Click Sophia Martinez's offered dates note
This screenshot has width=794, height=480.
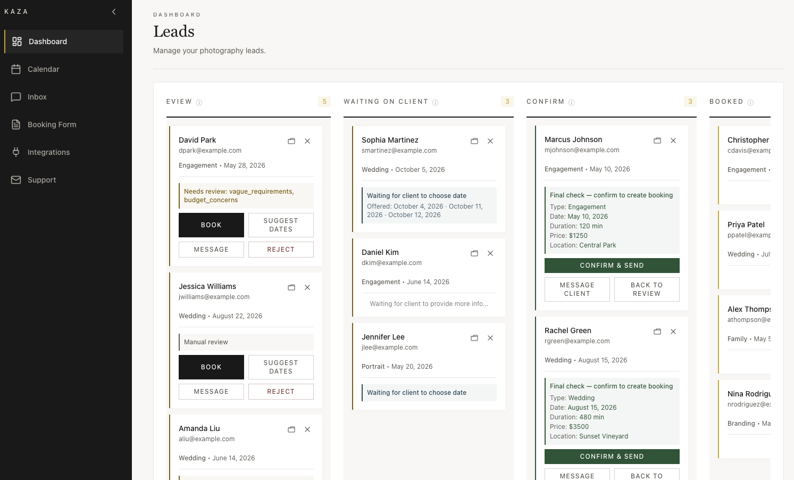(429, 205)
